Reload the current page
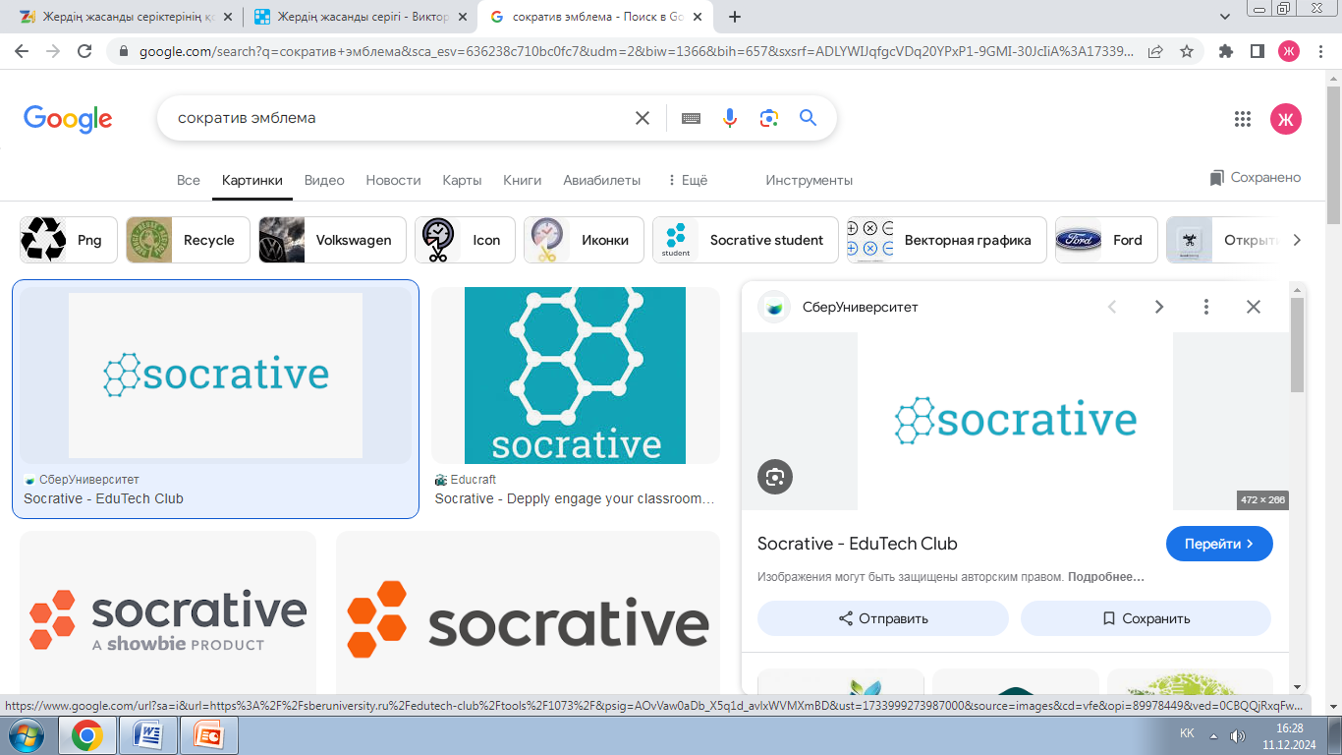Screen dimensions: 1342x755 tap(84, 51)
